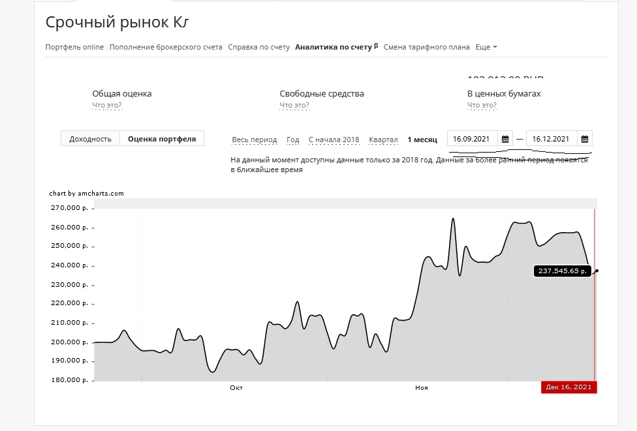Open Смена тарифного плана
Screen dimensions: 637x431
(426, 47)
